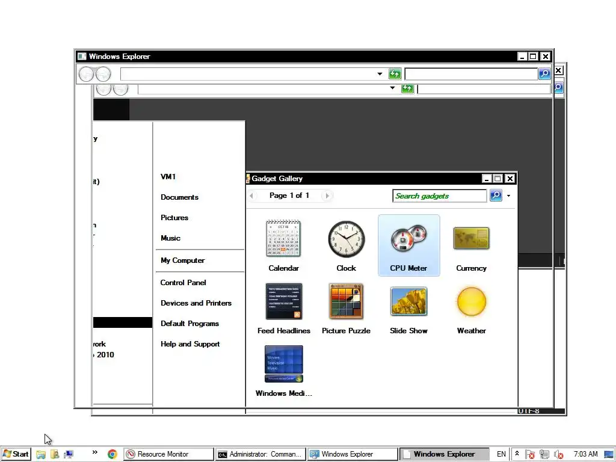Click the EN language indicator
The width and height of the screenshot is (616, 462).
click(x=501, y=454)
